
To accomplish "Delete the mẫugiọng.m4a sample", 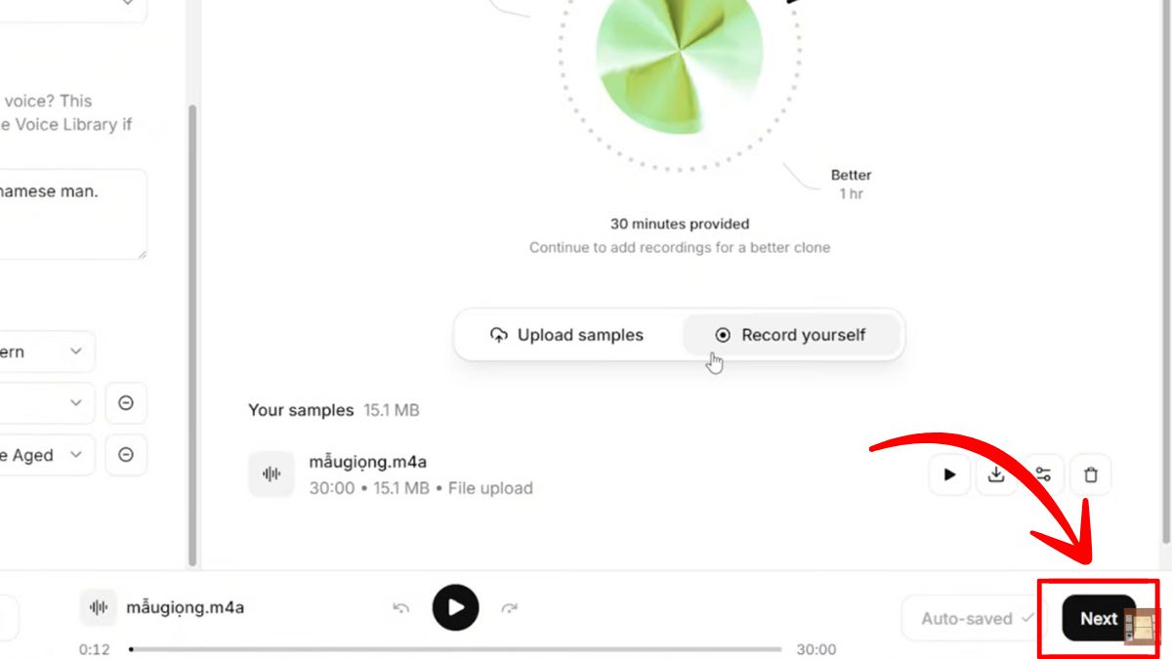I will coord(1091,474).
